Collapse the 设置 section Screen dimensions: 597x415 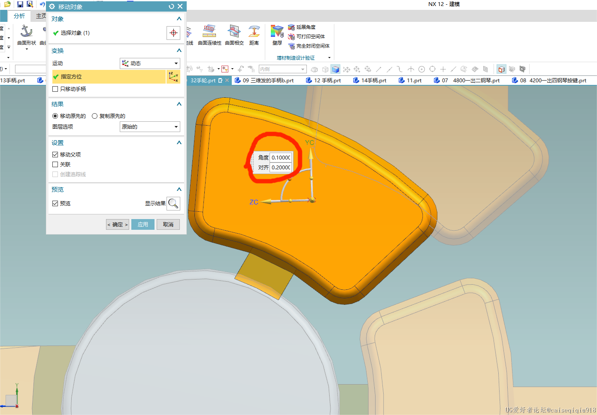(x=179, y=143)
